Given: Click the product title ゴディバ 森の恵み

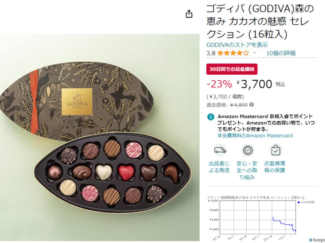Looking at the screenshot, I should tap(260, 21).
